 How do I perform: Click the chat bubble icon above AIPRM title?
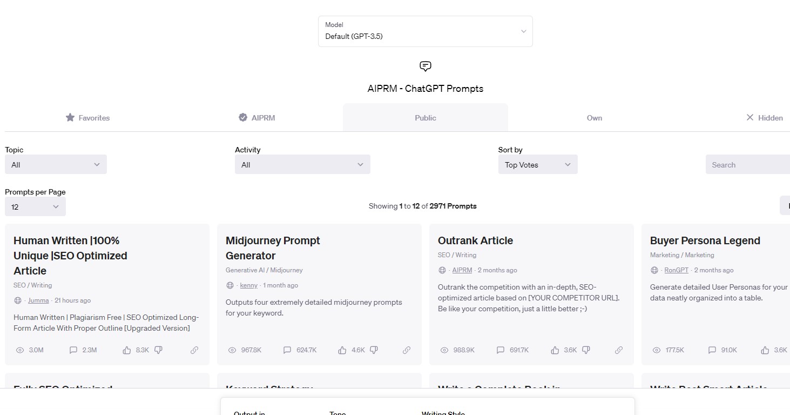pyautogui.click(x=426, y=66)
